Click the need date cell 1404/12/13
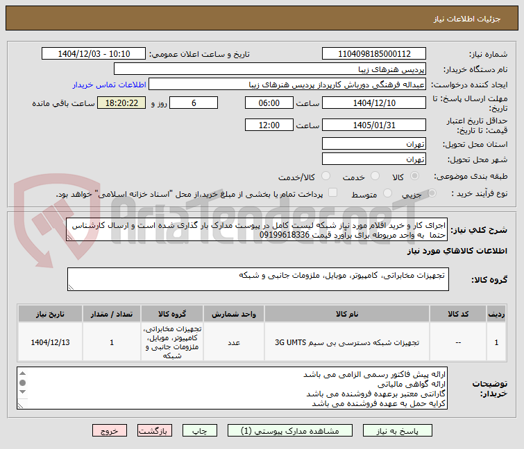The width and height of the screenshot is (524, 449). pos(50,342)
